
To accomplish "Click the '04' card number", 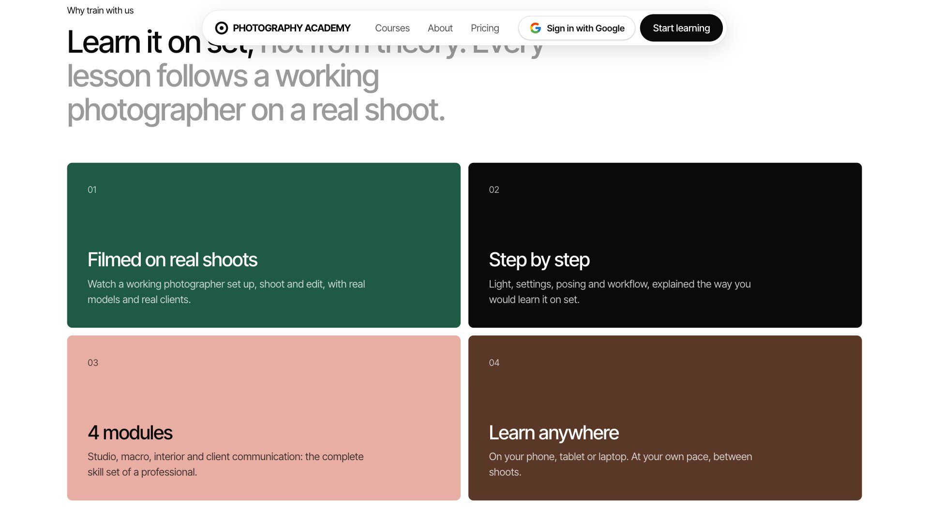I will tap(494, 363).
